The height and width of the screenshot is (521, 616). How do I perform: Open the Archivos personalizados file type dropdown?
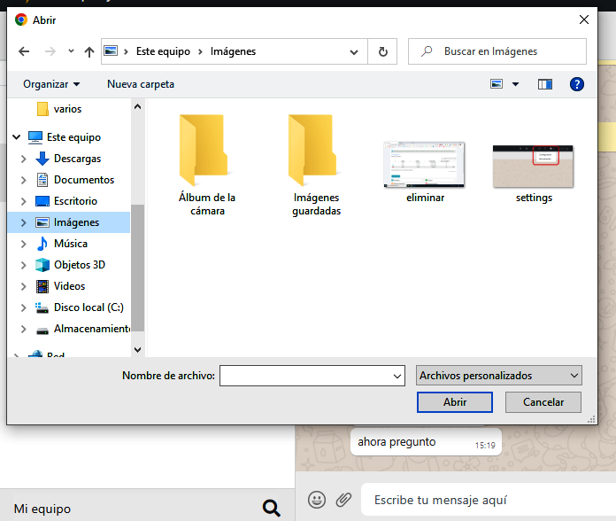tap(498, 376)
